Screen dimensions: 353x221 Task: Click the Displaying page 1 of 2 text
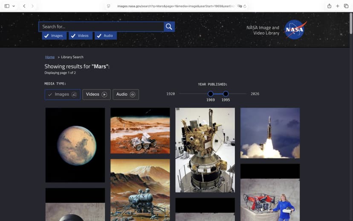click(x=60, y=73)
